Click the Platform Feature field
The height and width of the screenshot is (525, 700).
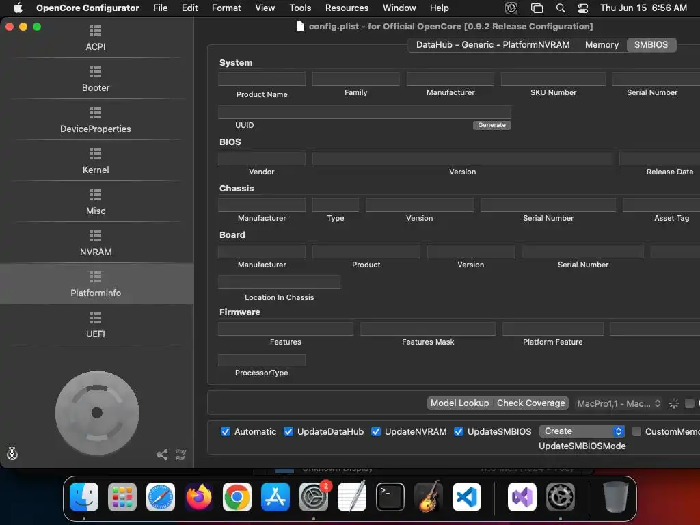[553, 329]
